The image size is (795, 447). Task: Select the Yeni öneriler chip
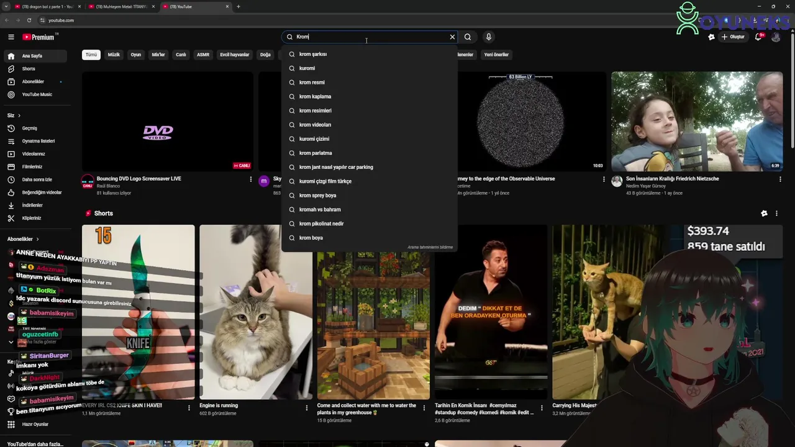(496, 55)
